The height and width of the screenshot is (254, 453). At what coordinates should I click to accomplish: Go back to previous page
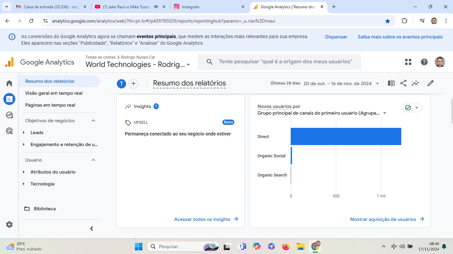coord(7,21)
